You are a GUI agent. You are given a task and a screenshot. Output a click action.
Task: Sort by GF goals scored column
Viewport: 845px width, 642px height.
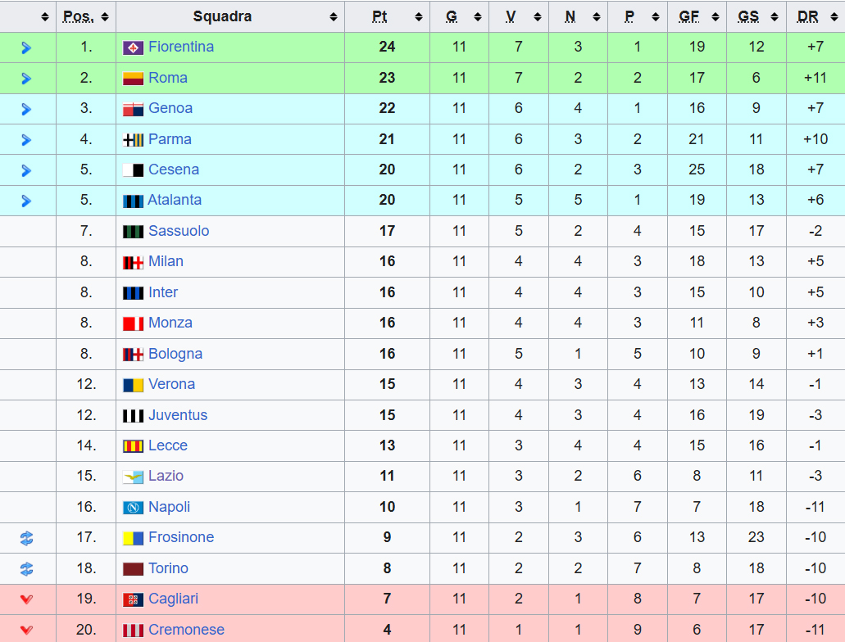tap(697, 16)
